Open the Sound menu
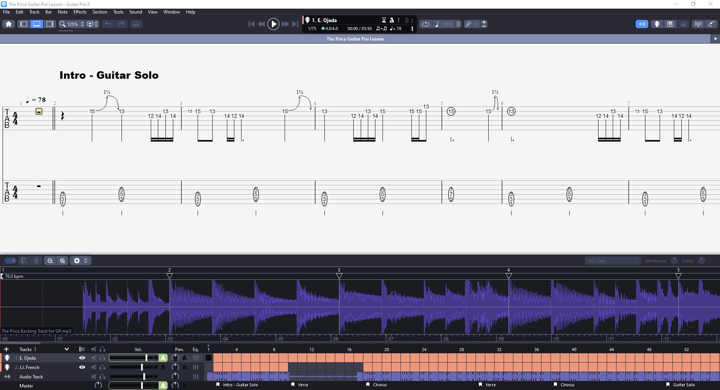The height and width of the screenshot is (390, 720). pyautogui.click(x=135, y=12)
